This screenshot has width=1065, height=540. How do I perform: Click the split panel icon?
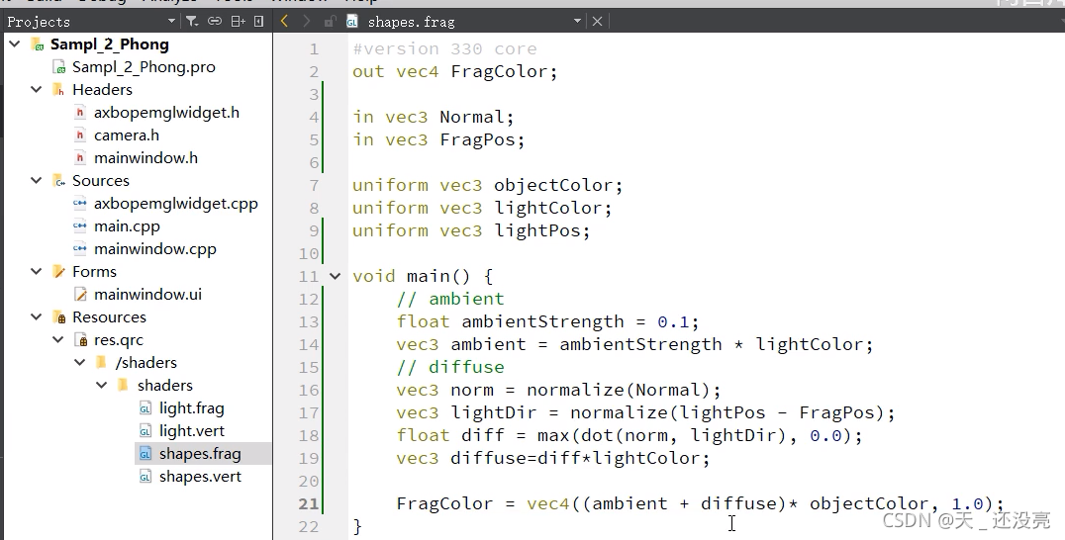pyautogui.click(x=238, y=21)
